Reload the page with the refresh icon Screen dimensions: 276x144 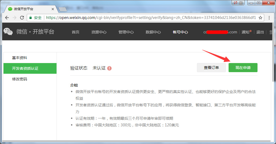click(22, 18)
